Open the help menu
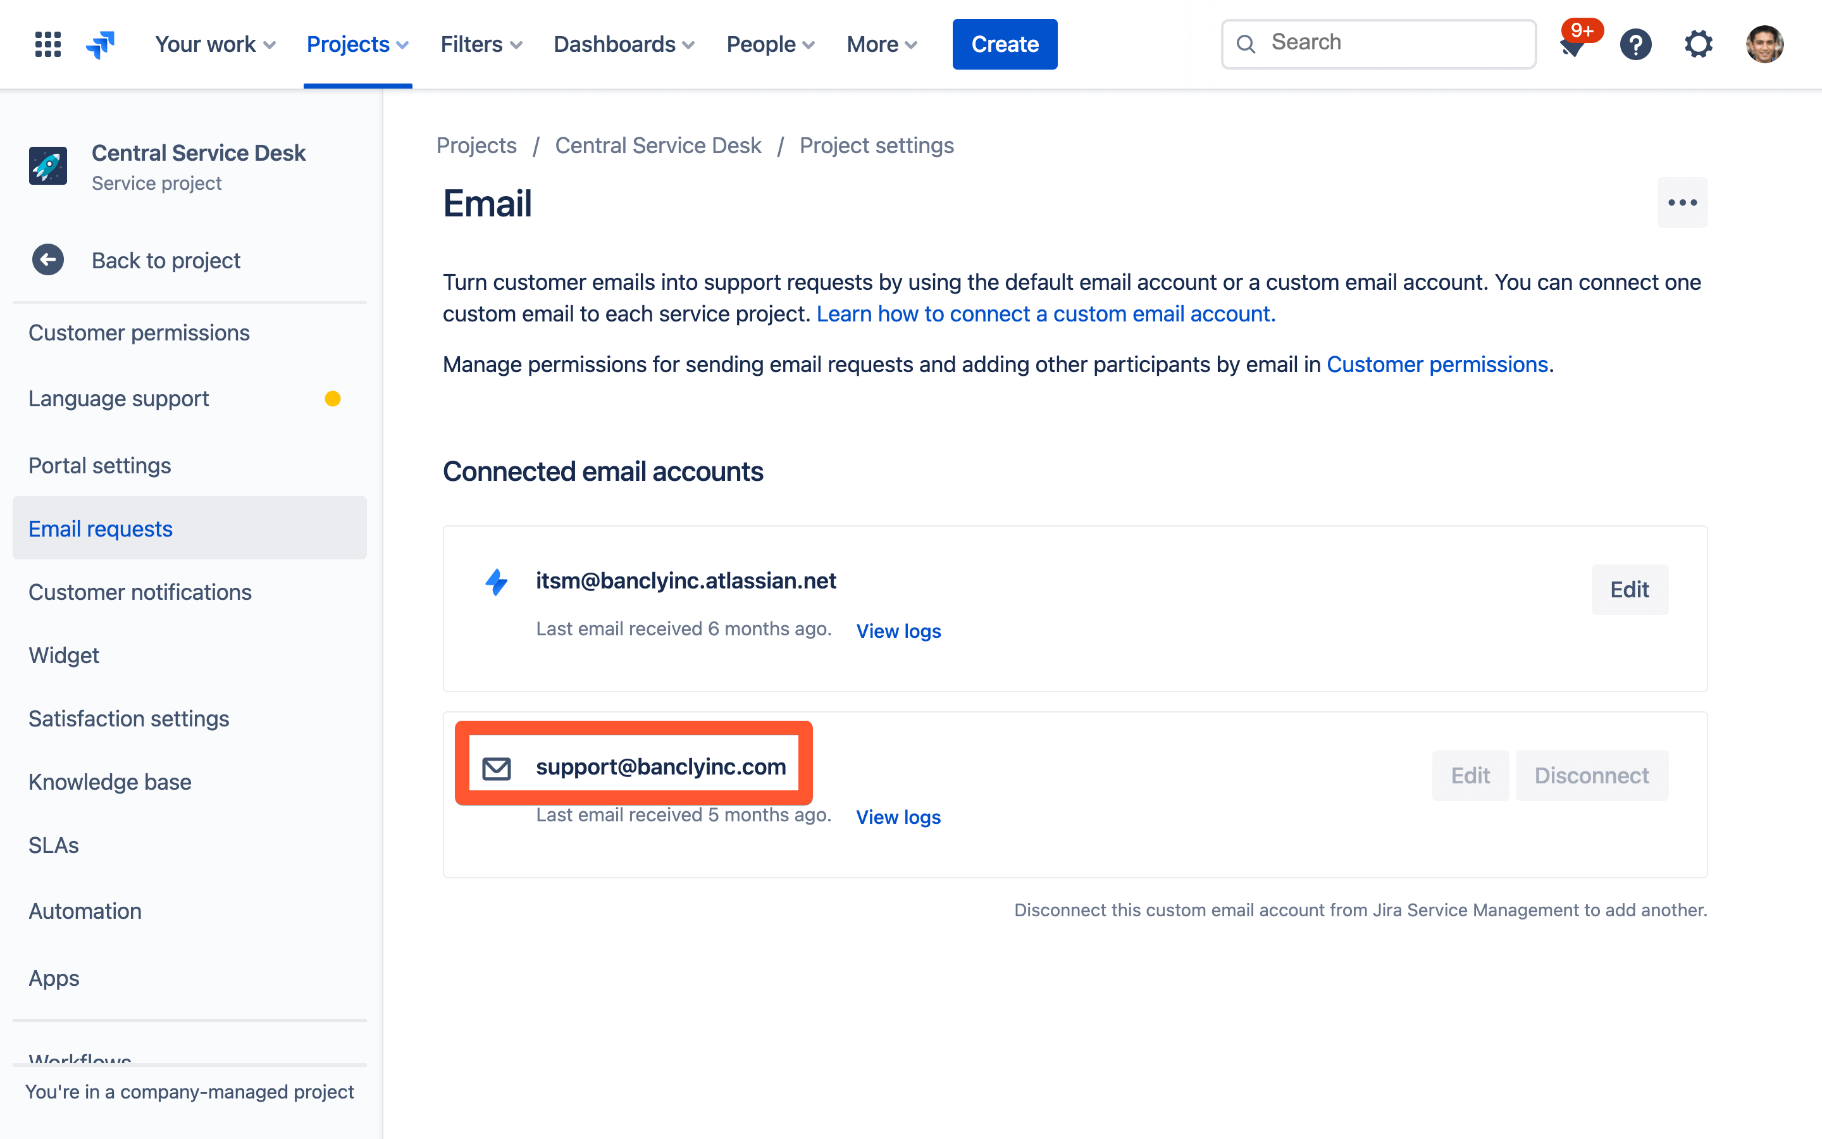 (1636, 44)
